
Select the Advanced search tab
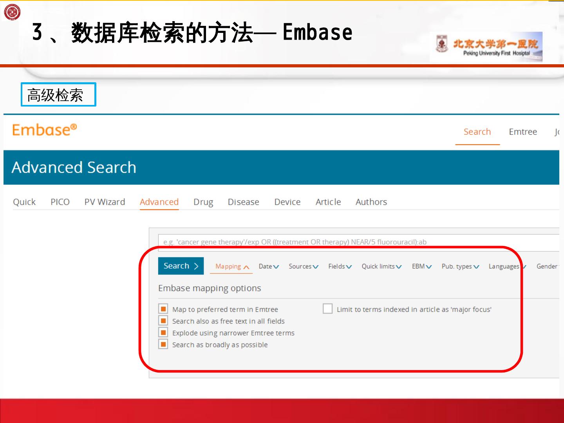pyautogui.click(x=159, y=202)
